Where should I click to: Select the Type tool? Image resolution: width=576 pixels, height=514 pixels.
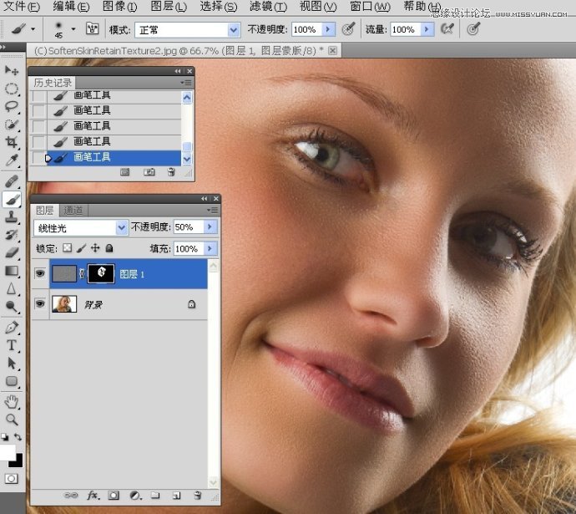(x=12, y=345)
